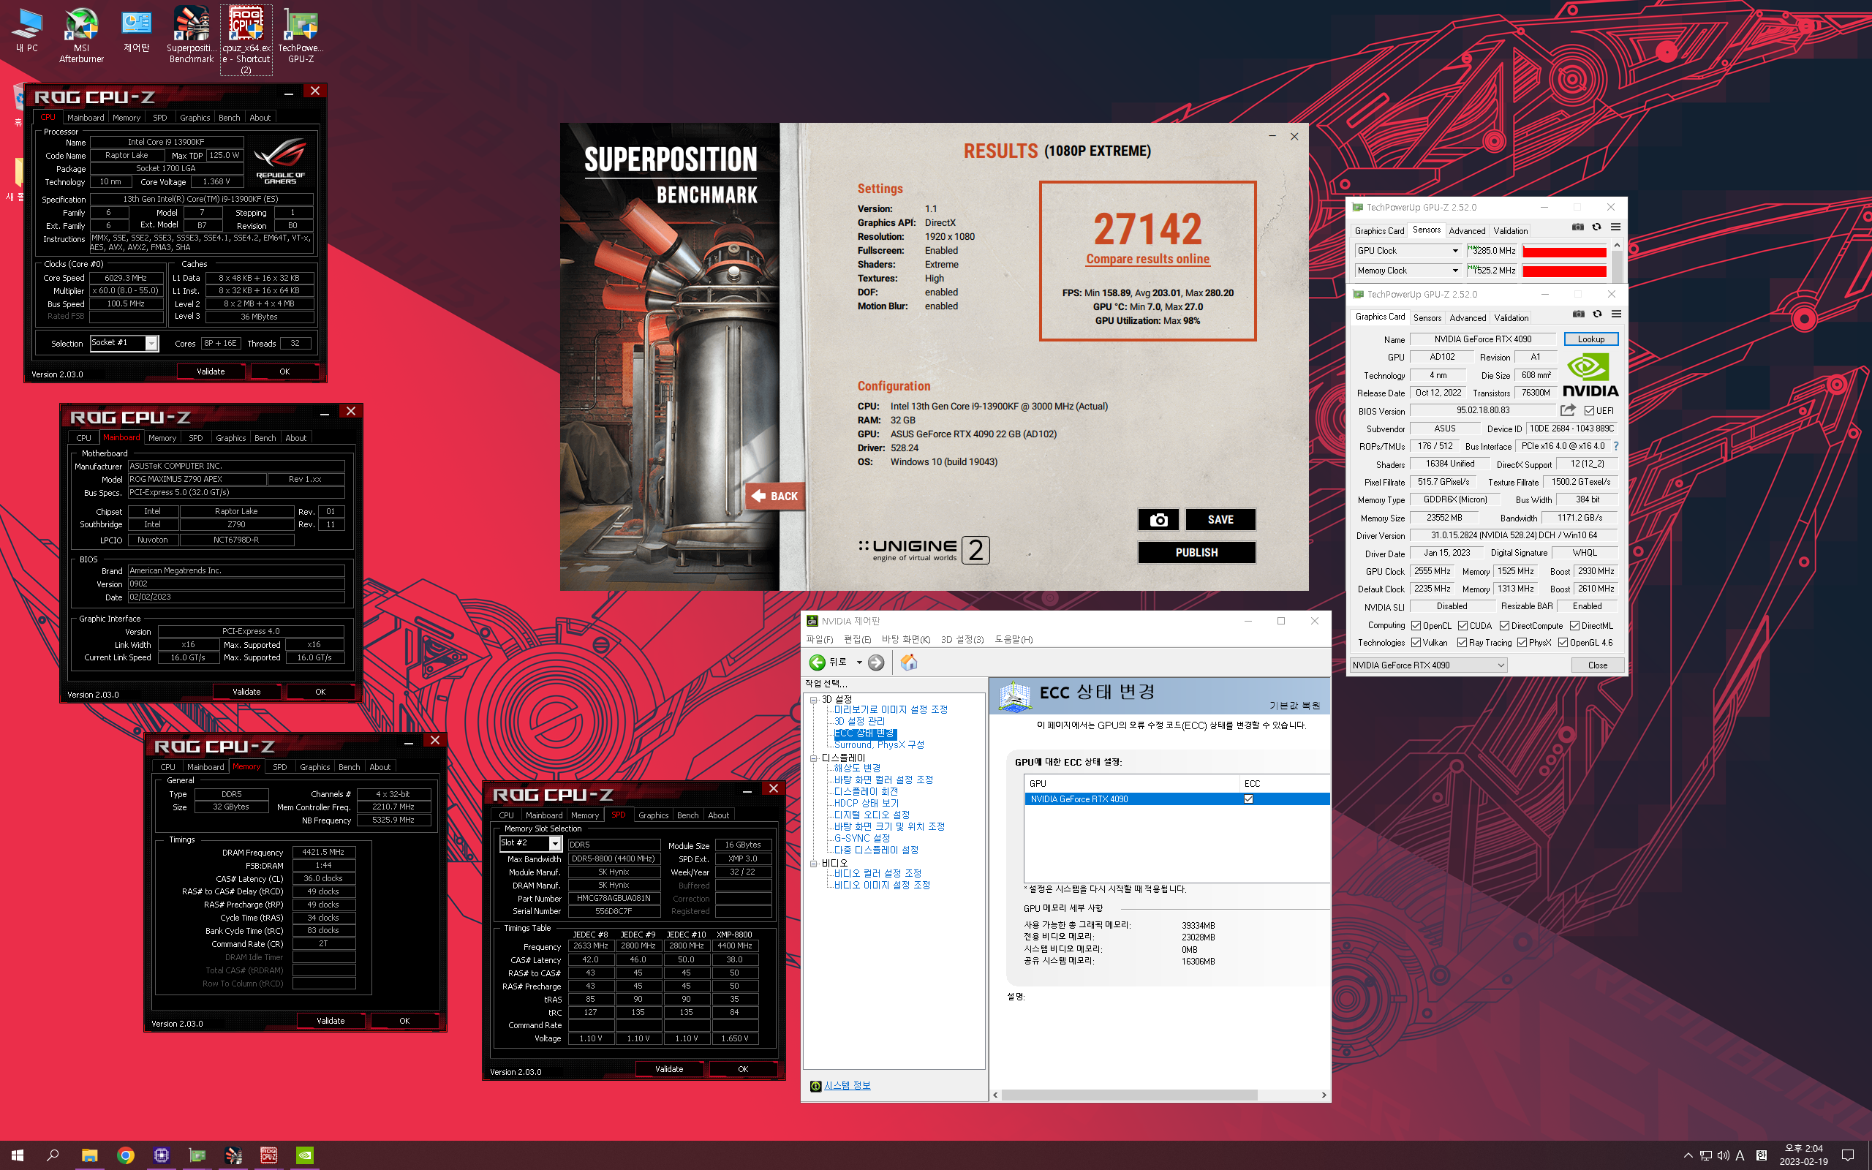Open the 제어판 control panel desktop icon
The width and height of the screenshot is (1872, 1170).
tap(137, 31)
